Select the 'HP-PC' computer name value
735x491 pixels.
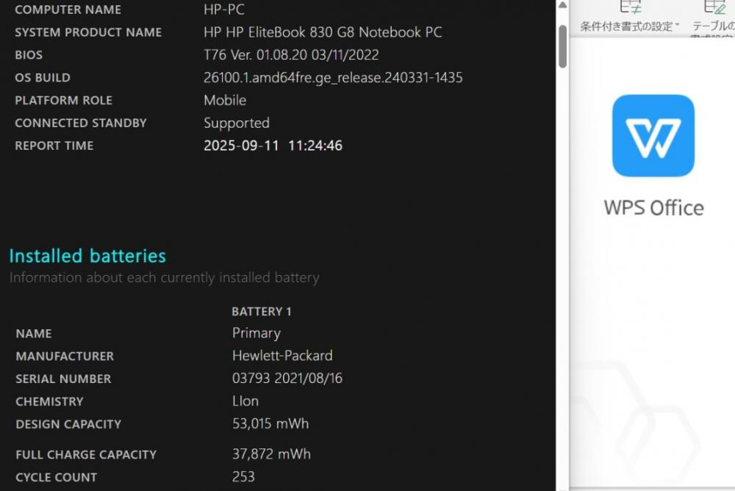pyautogui.click(x=224, y=10)
